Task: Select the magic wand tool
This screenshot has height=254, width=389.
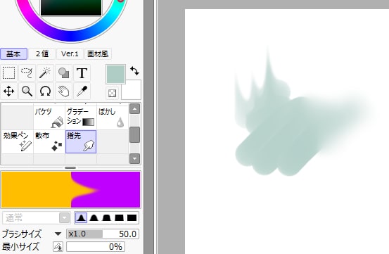Action: pyautogui.click(x=45, y=73)
